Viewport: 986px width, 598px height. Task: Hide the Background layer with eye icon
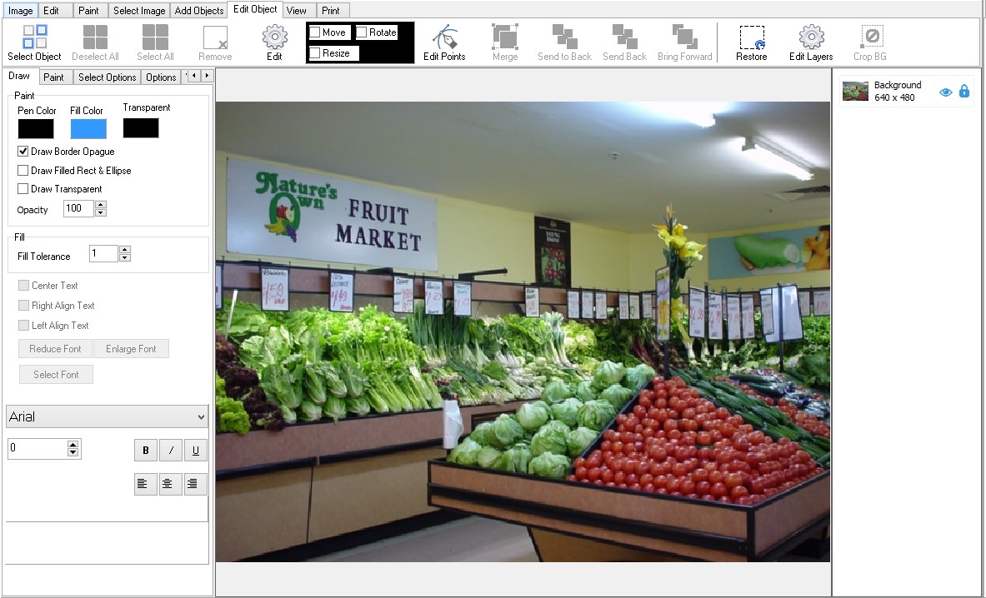pyautogui.click(x=945, y=92)
